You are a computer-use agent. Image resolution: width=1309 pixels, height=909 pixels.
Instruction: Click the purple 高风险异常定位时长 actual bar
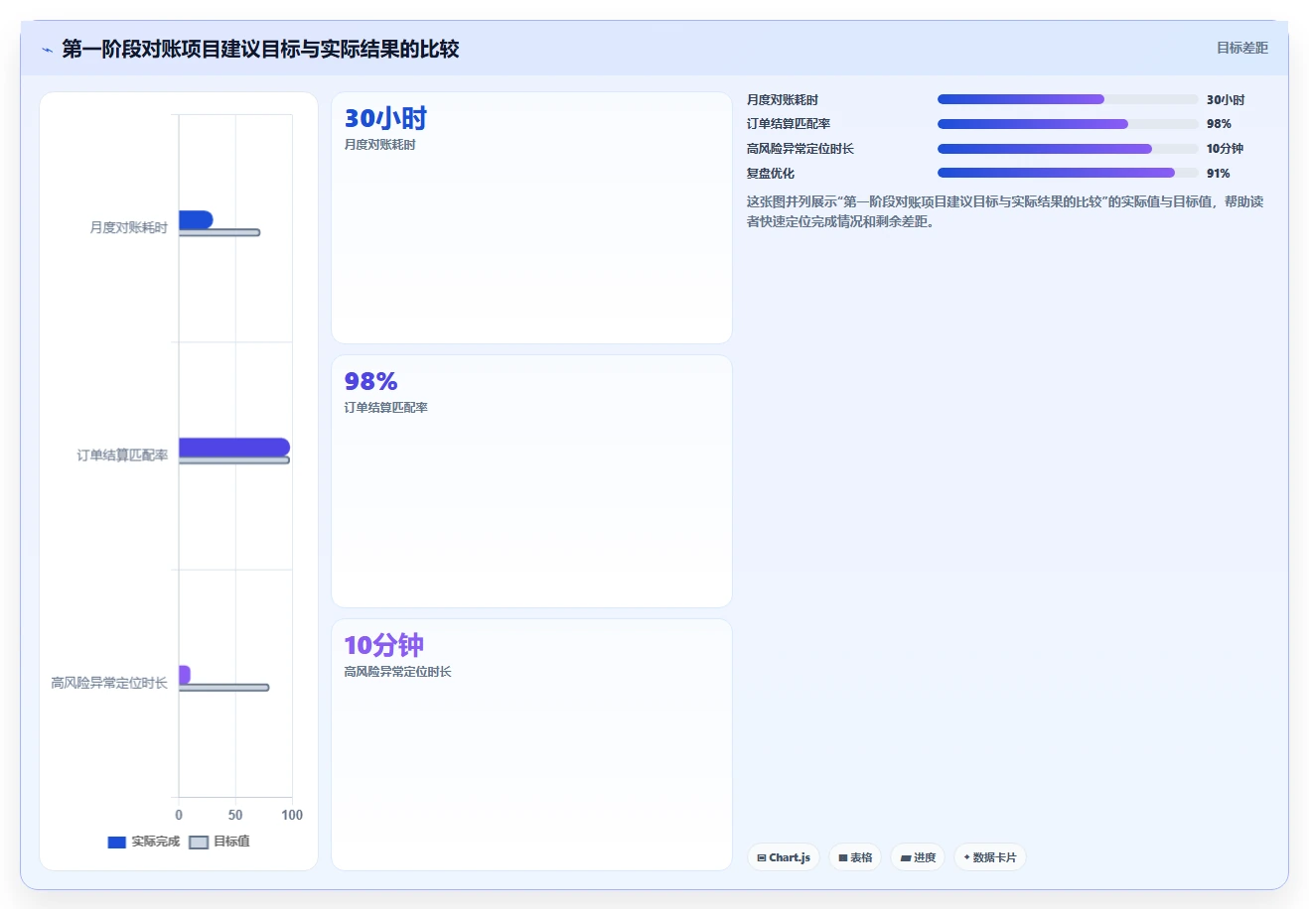(x=184, y=675)
